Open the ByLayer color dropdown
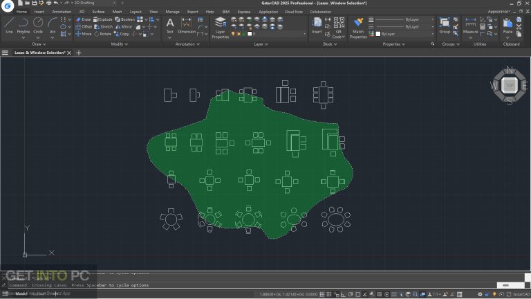531x299 pixels. click(x=407, y=34)
